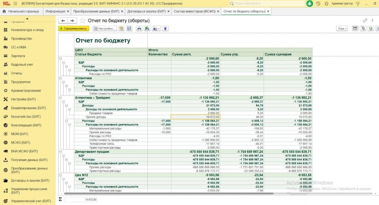This screenshot has height=205, width=379.
Task: Click the grouping structure icon in right toolbar
Action: click(363, 28)
